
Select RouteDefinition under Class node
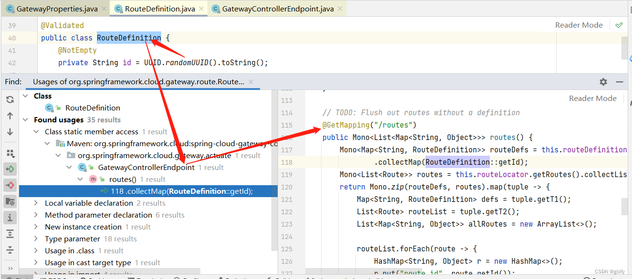(x=93, y=108)
